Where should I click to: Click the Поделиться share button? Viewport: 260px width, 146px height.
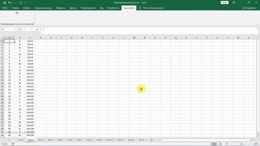tap(249, 8)
